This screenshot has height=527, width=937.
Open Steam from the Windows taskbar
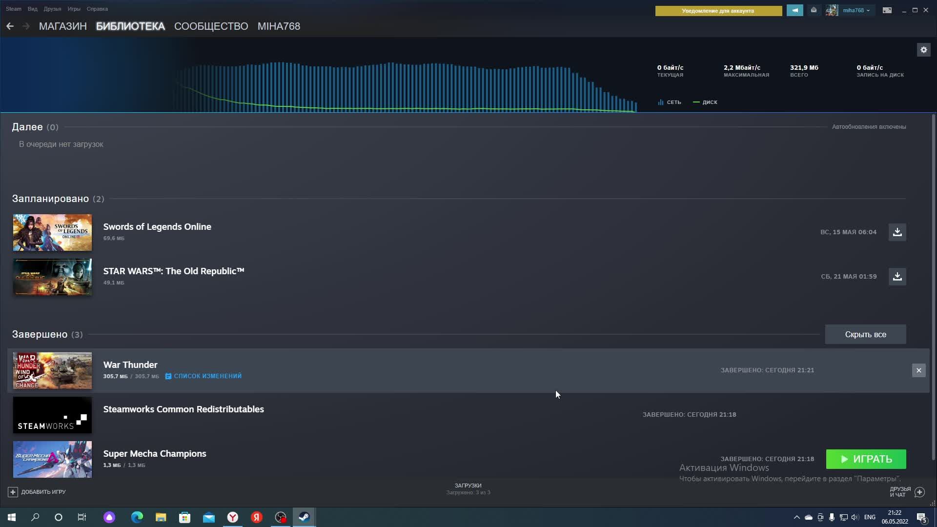pos(304,517)
